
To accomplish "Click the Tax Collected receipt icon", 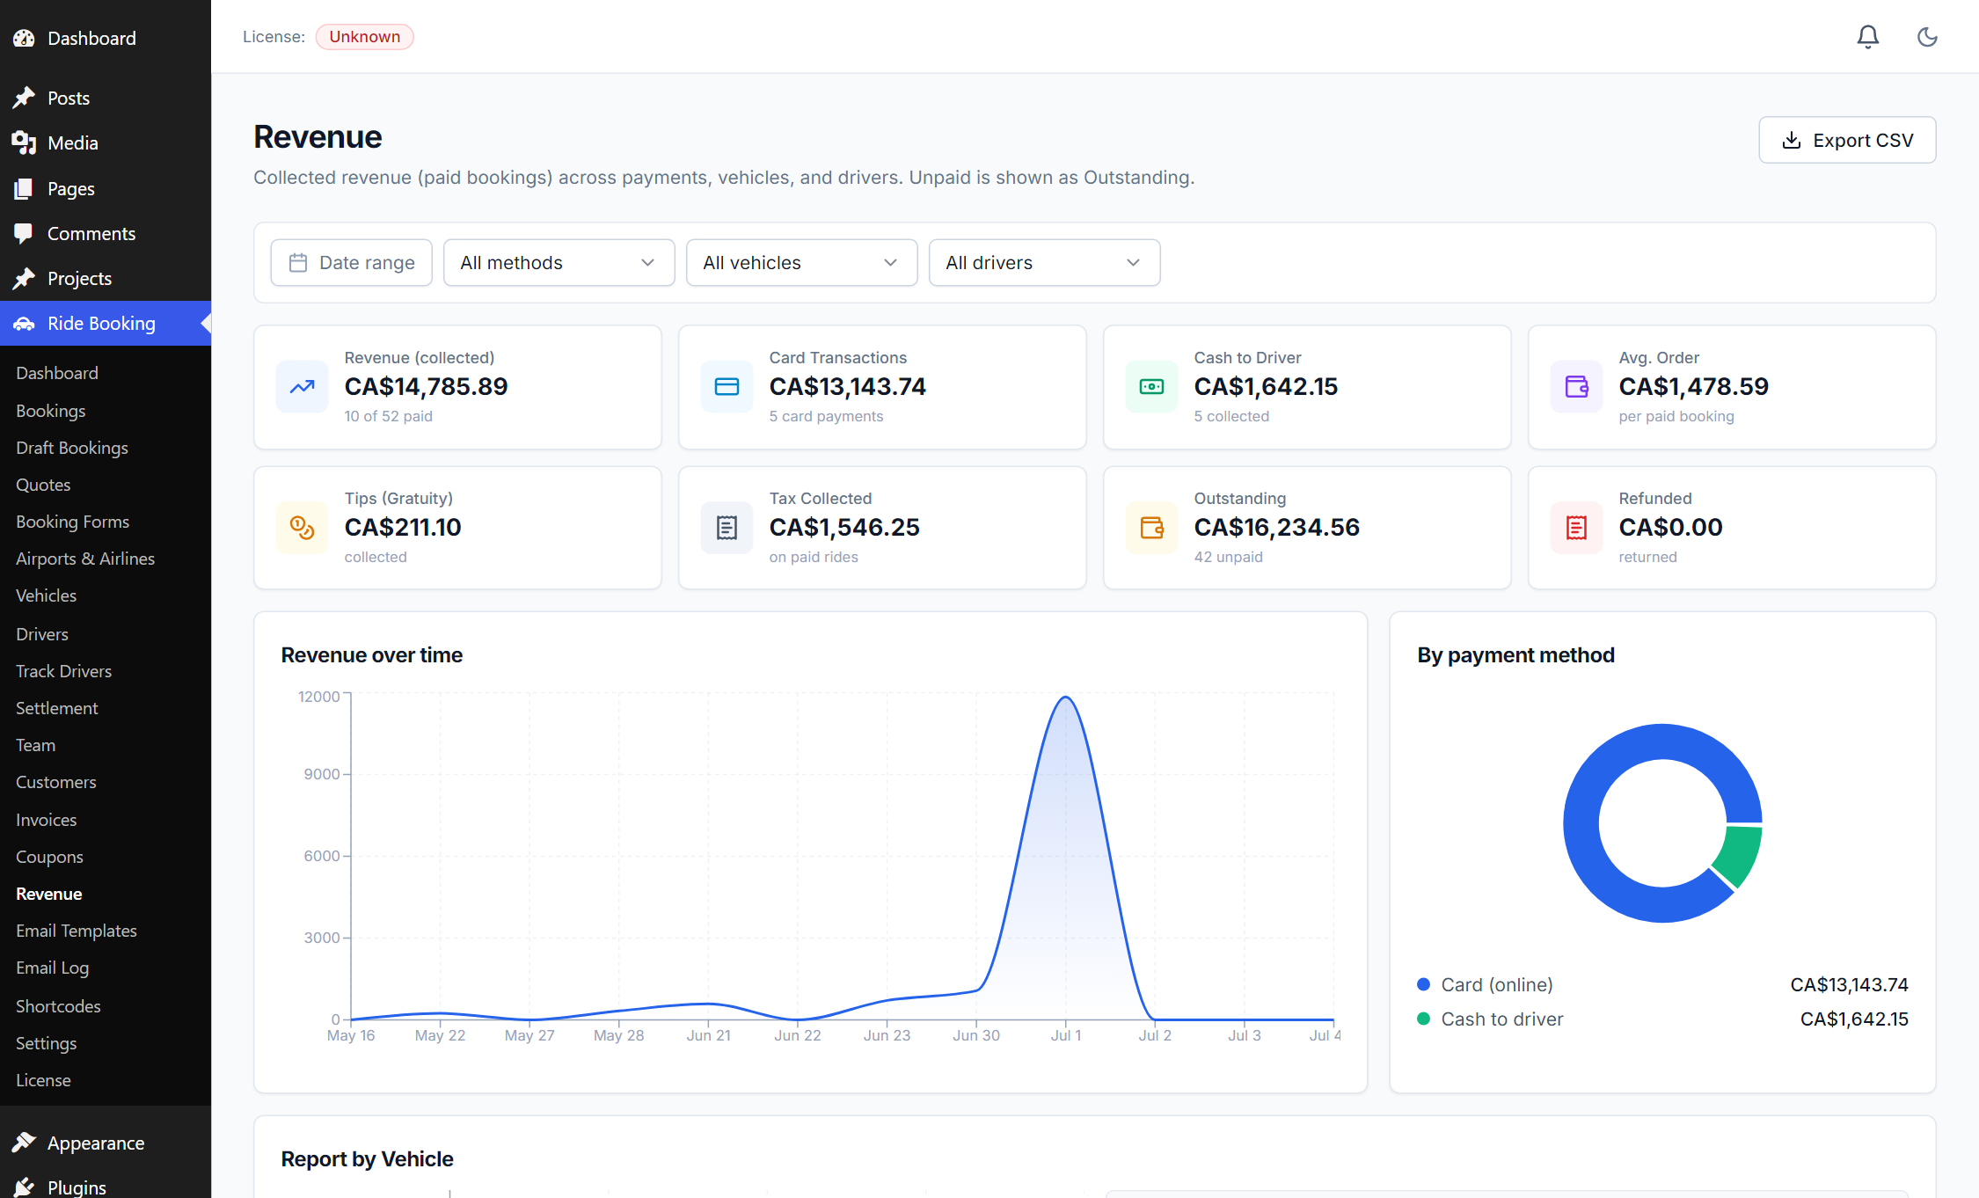I will click(x=727, y=528).
